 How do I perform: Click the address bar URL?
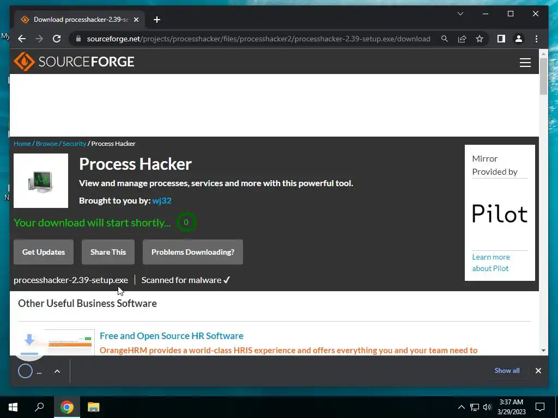pyautogui.click(x=258, y=39)
